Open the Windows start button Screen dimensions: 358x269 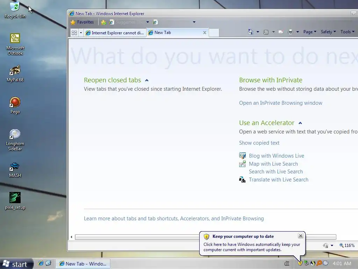(17, 264)
